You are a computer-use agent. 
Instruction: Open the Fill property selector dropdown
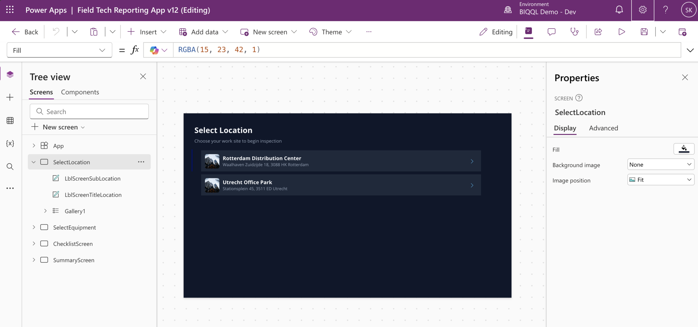click(59, 50)
